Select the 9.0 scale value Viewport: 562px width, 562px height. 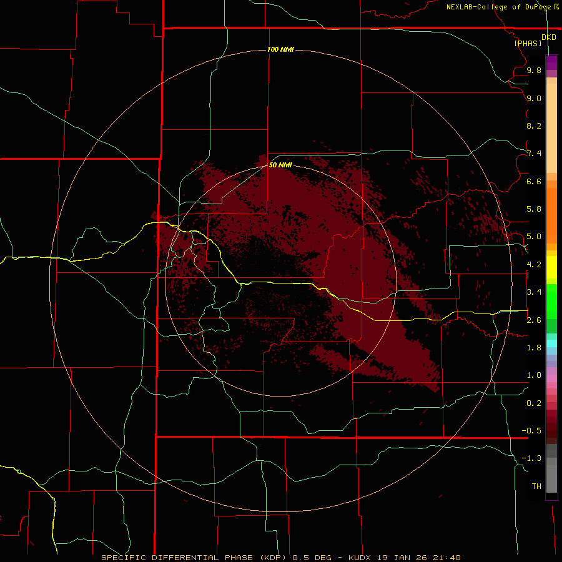[534, 98]
